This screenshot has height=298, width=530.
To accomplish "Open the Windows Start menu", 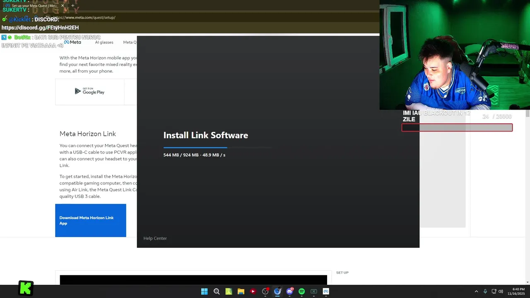I will [x=204, y=291].
